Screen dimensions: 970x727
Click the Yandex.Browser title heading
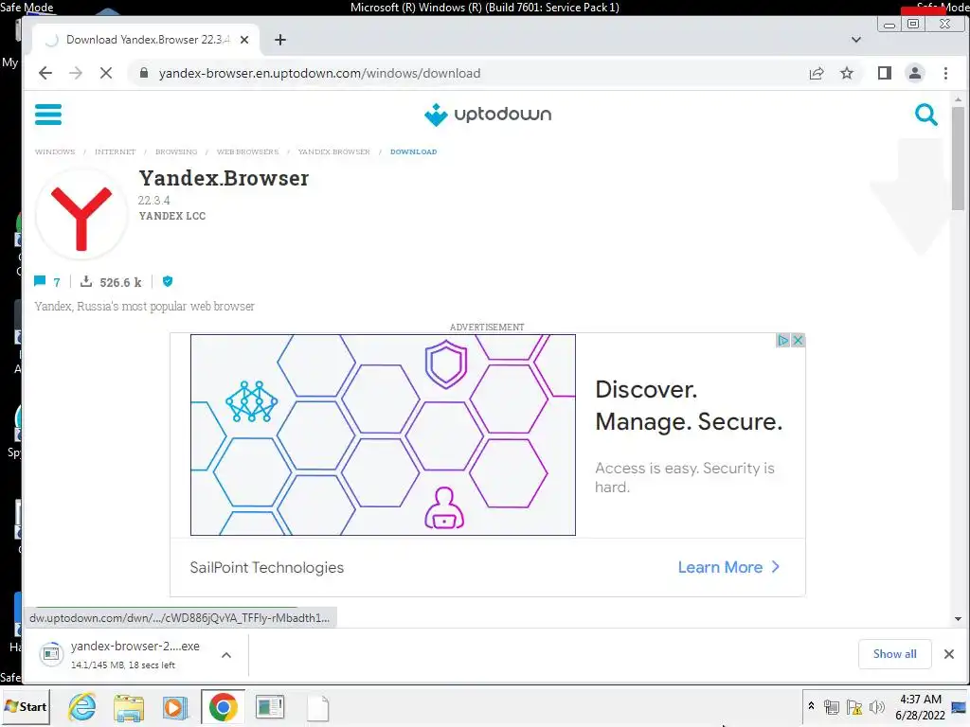click(224, 178)
